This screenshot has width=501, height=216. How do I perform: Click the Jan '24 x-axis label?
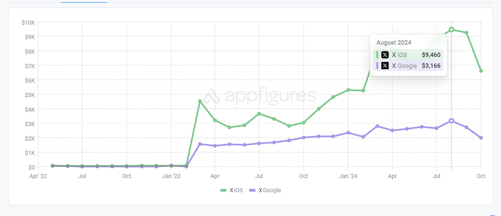coord(349,176)
